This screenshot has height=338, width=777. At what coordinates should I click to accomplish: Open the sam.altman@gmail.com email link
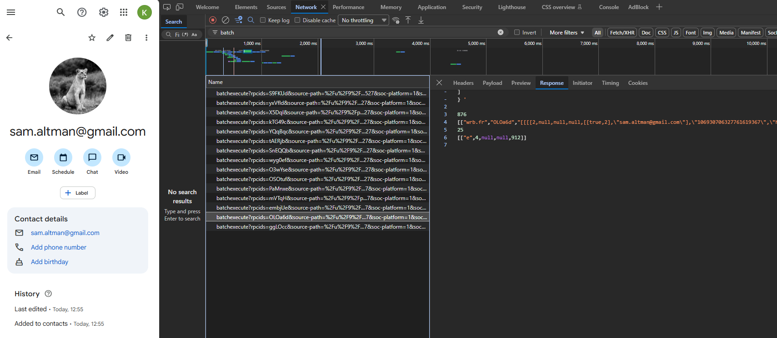tap(65, 233)
